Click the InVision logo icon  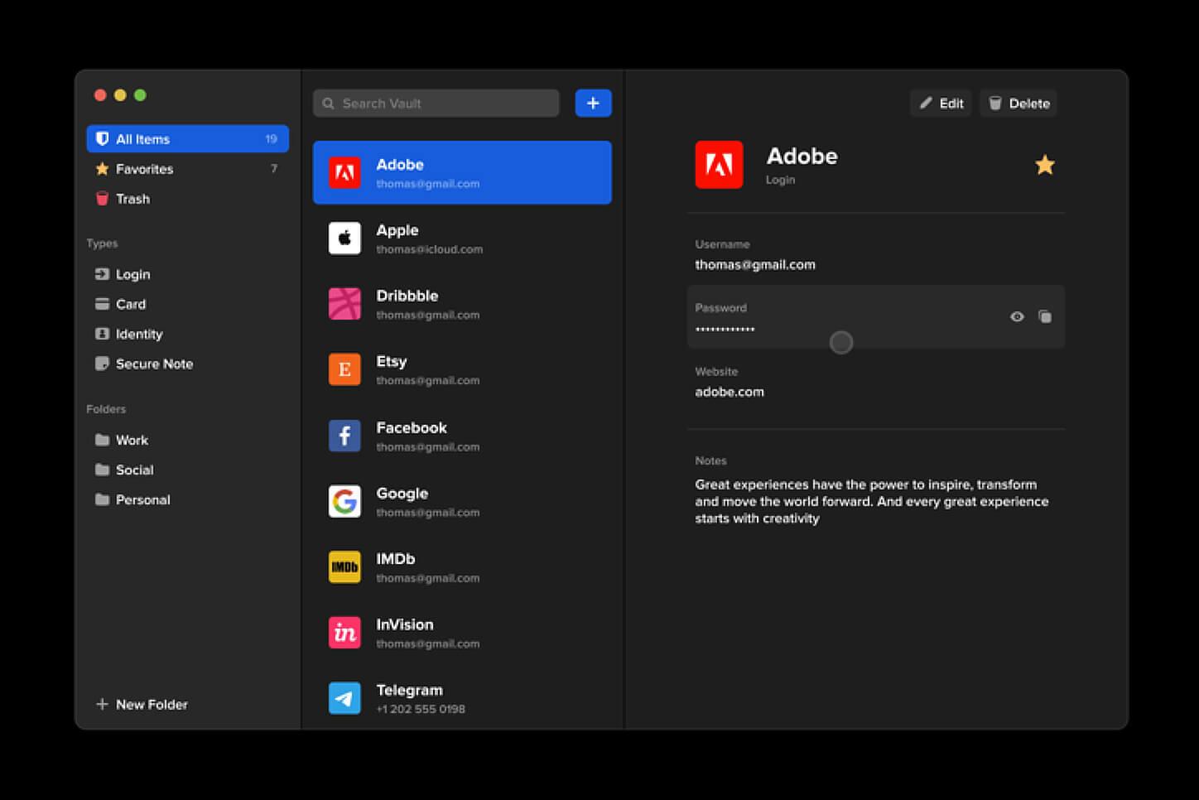point(344,633)
